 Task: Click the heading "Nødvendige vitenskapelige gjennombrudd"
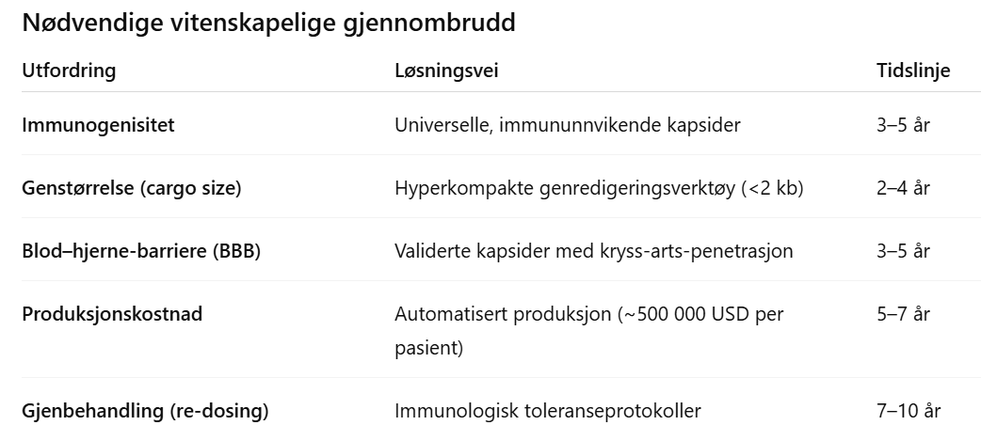point(268,24)
